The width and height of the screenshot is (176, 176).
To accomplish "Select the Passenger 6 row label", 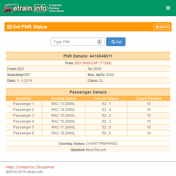I will point(24,133).
